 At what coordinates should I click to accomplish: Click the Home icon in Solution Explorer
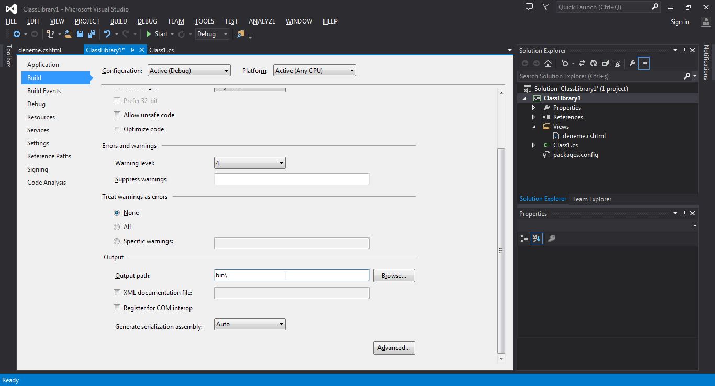(x=547, y=63)
